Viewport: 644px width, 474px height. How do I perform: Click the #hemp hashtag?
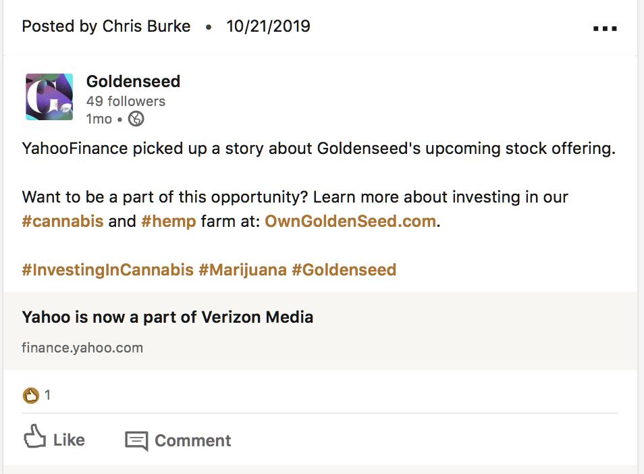click(168, 221)
